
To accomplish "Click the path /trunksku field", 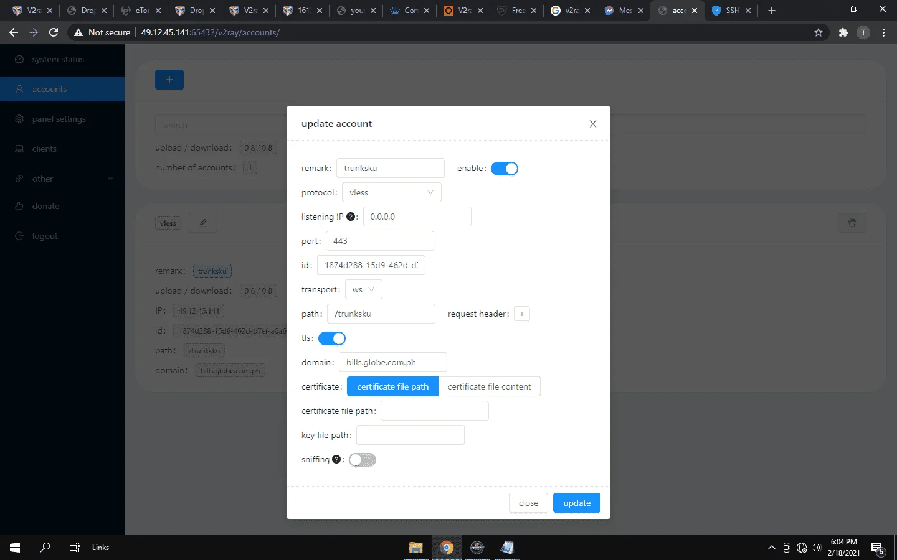I will (381, 314).
